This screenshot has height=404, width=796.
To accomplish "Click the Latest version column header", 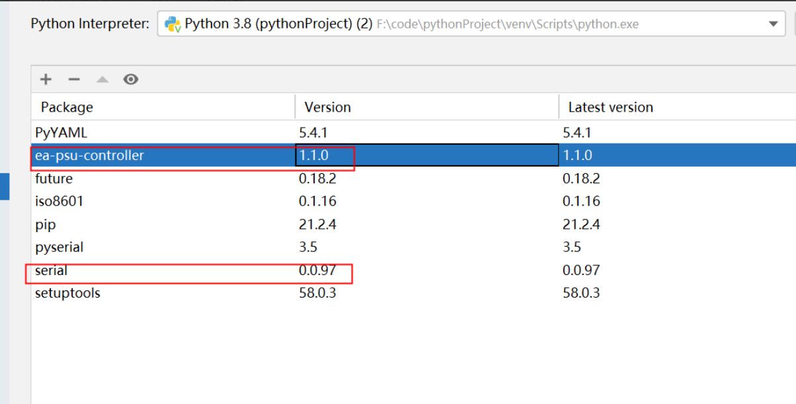I will coord(610,107).
